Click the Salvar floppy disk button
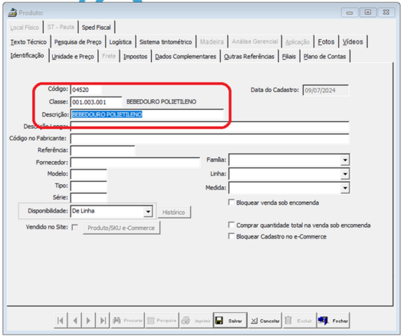Image resolution: width=401 pixels, height=336 pixels. pos(230,320)
